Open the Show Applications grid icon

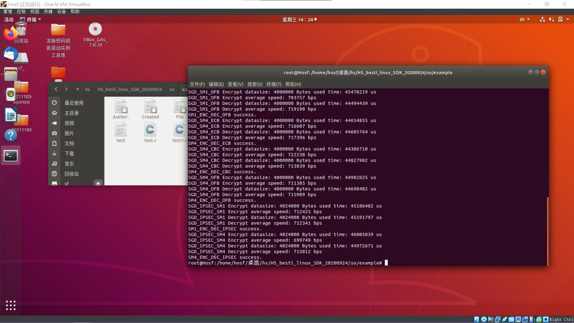11,305
